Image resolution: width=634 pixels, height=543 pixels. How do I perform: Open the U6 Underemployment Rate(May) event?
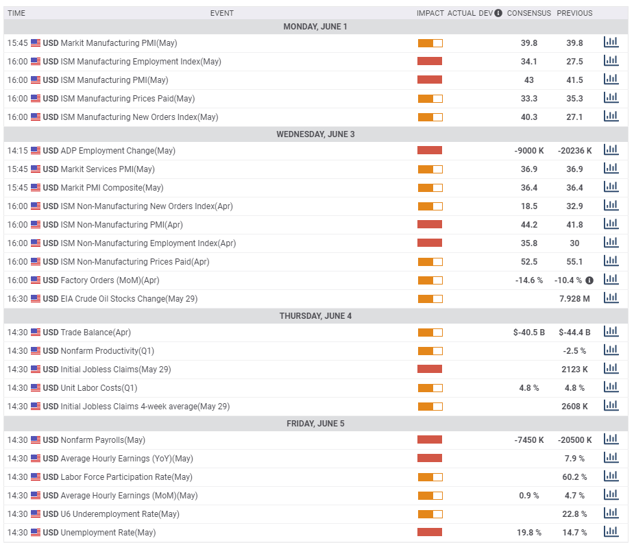[x=120, y=514]
